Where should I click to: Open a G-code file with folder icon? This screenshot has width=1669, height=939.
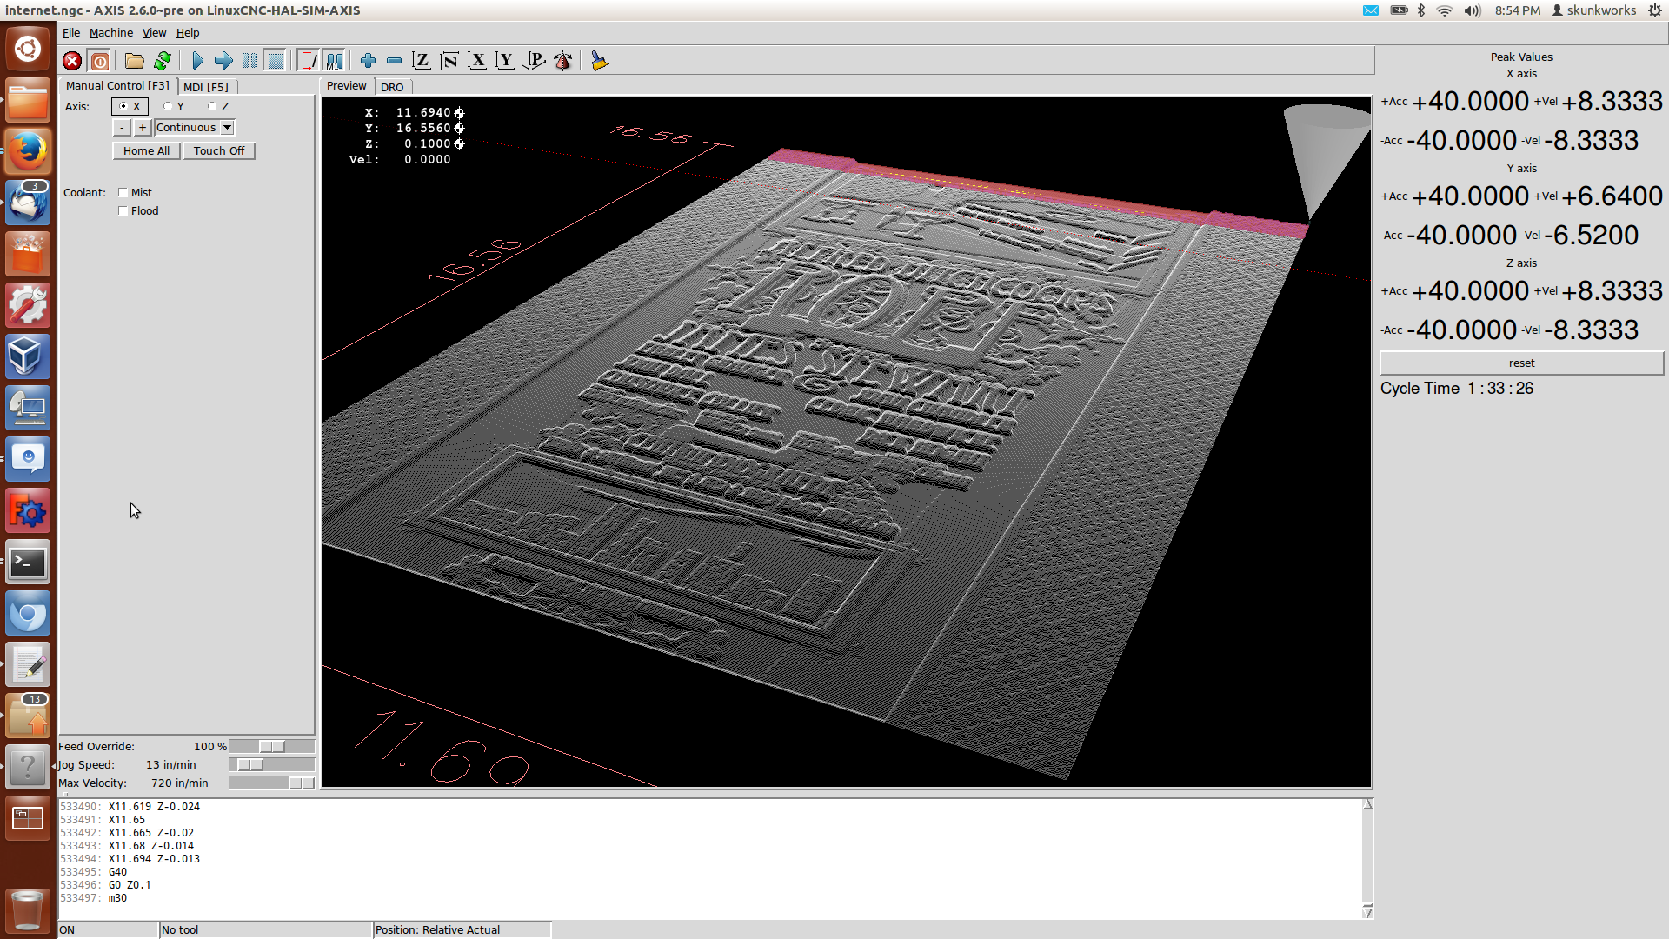point(134,61)
